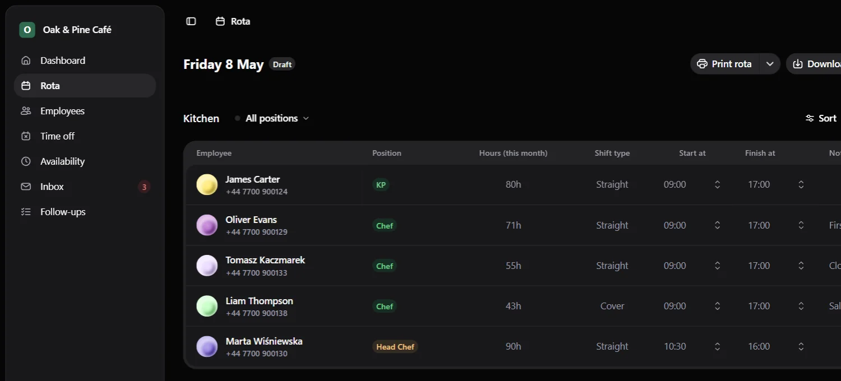This screenshot has width=841, height=381.
Task: Click Marta Wiśniewska's 16:00 finish time
Action: (x=759, y=346)
